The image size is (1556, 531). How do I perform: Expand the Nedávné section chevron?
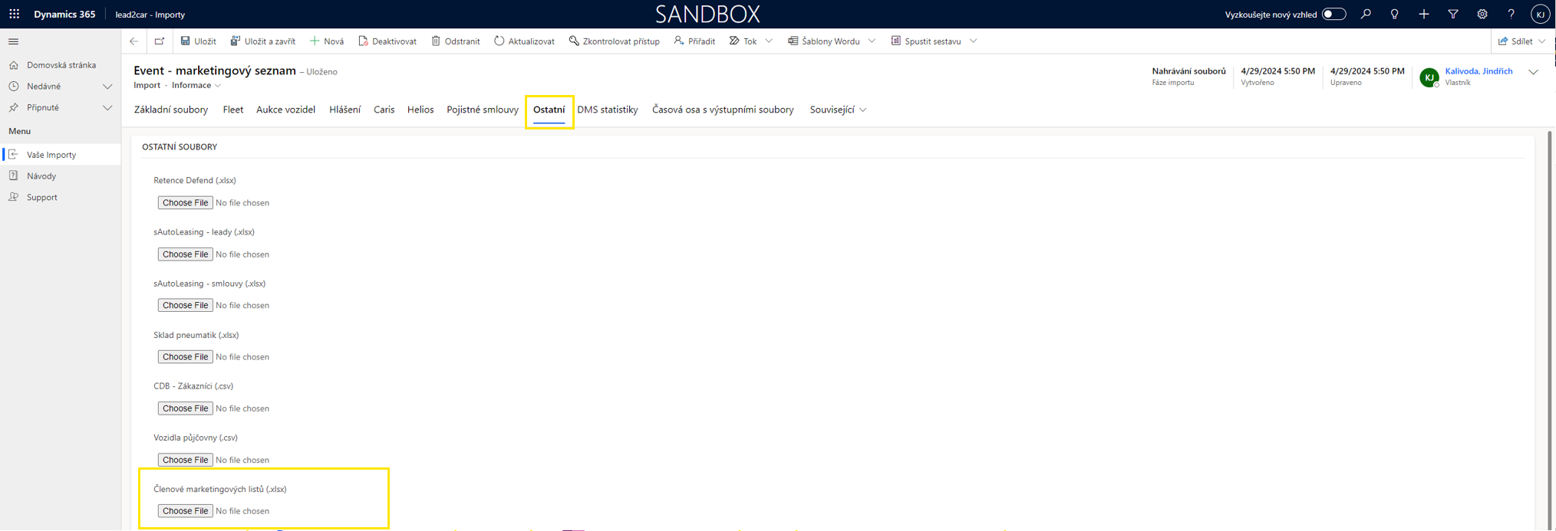coord(107,87)
